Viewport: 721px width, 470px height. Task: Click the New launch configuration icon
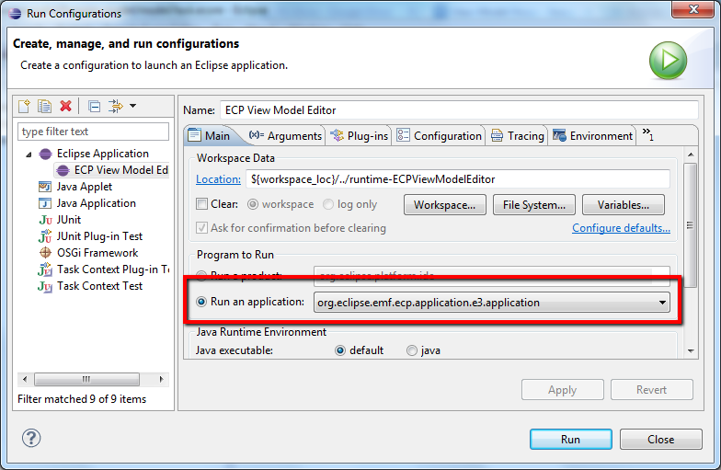[24, 107]
